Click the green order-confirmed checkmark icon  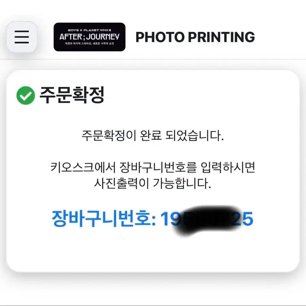pyautogui.click(x=26, y=96)
